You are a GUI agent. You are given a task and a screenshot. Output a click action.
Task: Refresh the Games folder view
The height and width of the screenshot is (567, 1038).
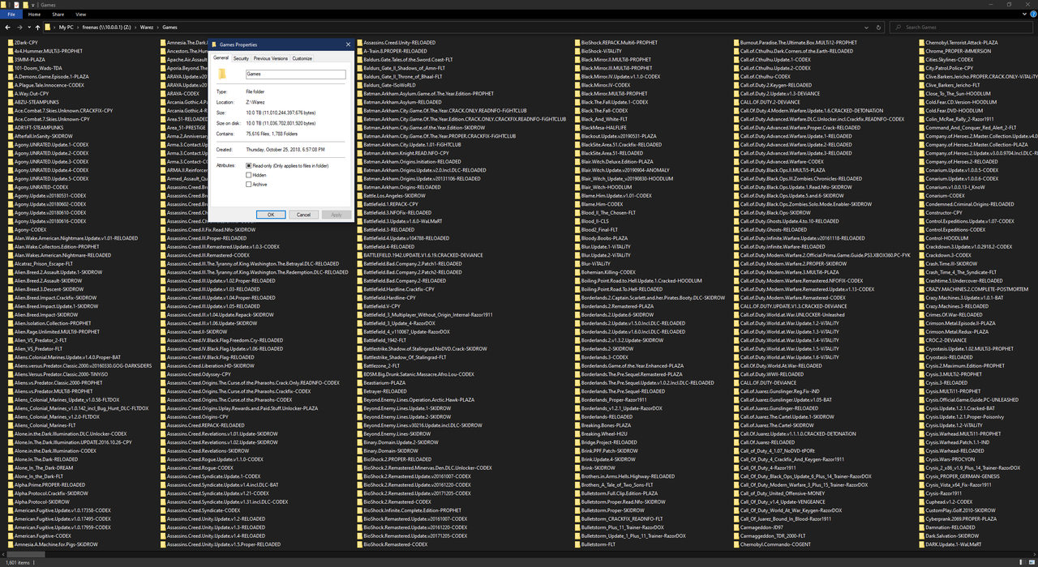point(878,27)
